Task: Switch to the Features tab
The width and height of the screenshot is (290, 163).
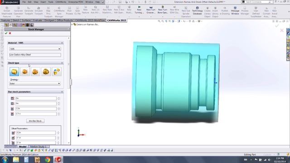Action: coord(5,20)
